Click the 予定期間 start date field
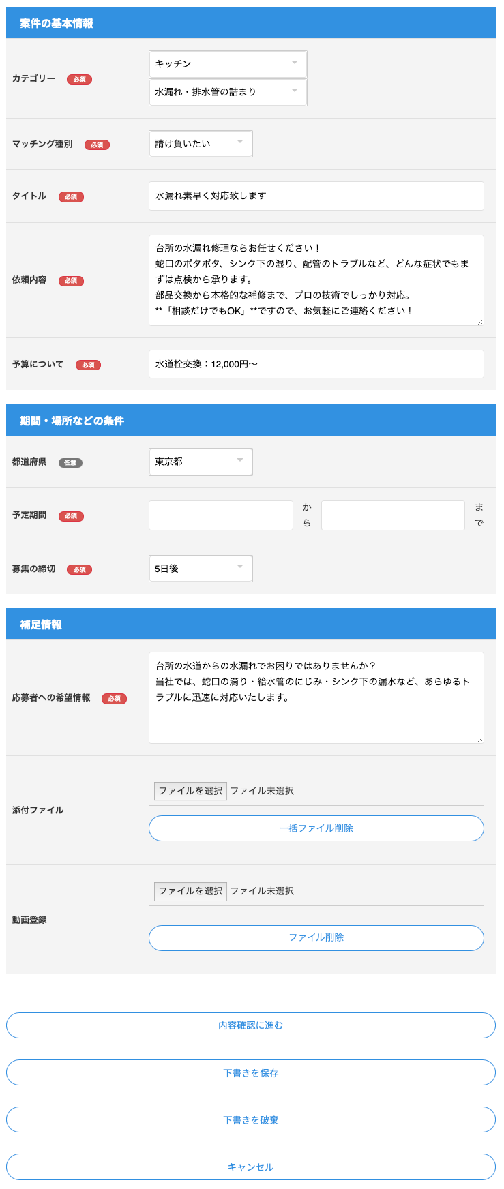The height and width of the screenshot is (1189, 504). coord(220,515)
